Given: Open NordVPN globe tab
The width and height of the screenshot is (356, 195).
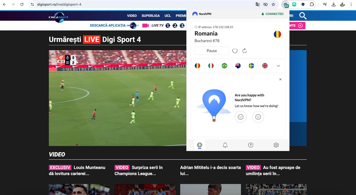Looking at the screenshot, I should point(200,145).
